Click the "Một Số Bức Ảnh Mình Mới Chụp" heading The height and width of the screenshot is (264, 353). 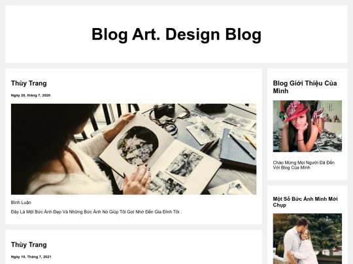(305, 202)
